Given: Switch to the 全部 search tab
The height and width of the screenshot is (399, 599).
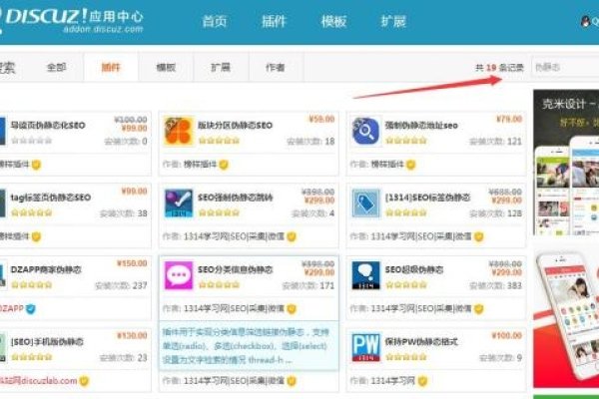Looking at the screenshot, I should pos(56,68).
